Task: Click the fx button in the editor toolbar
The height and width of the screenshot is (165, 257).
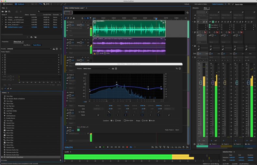Action: [69, 18]
